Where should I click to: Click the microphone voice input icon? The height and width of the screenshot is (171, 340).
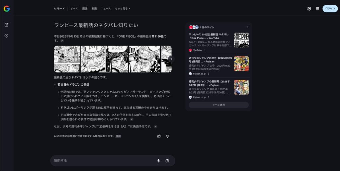[x=158, y=161]
